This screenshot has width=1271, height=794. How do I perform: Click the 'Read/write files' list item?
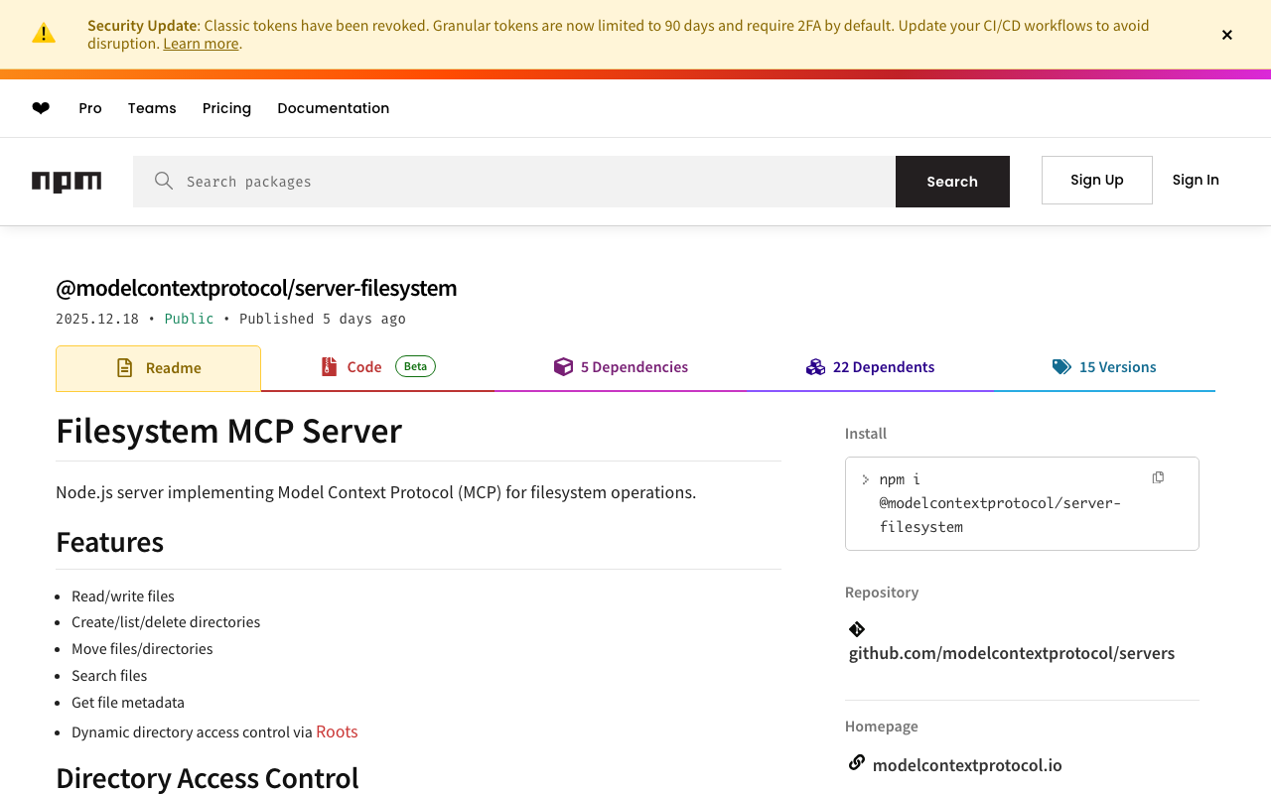123,596
